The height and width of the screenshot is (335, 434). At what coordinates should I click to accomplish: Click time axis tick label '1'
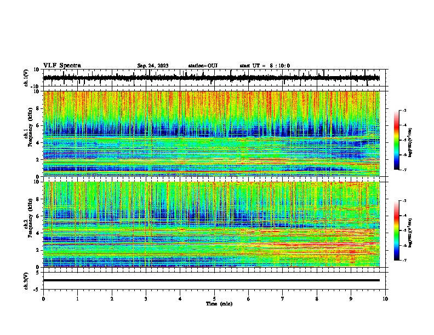pos(77,299)
